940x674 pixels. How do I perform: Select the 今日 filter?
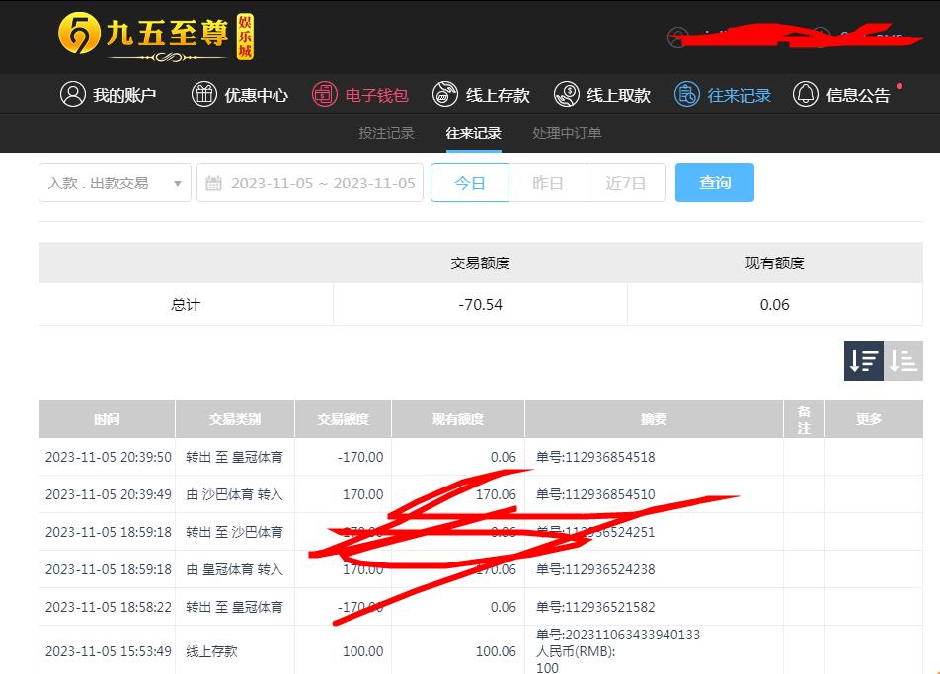click(x=469, y=183)
